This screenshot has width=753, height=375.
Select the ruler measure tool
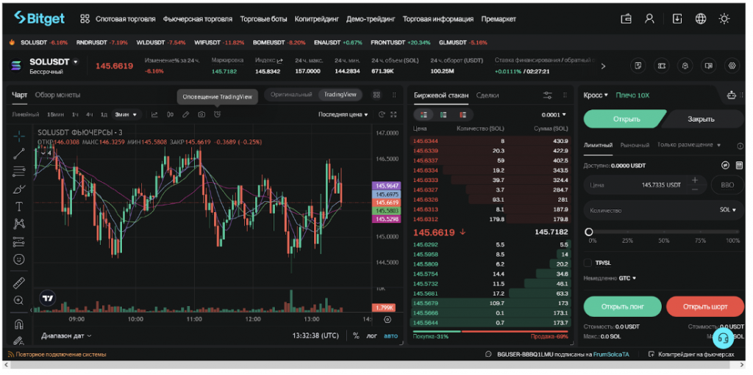[x=19, y=283]
